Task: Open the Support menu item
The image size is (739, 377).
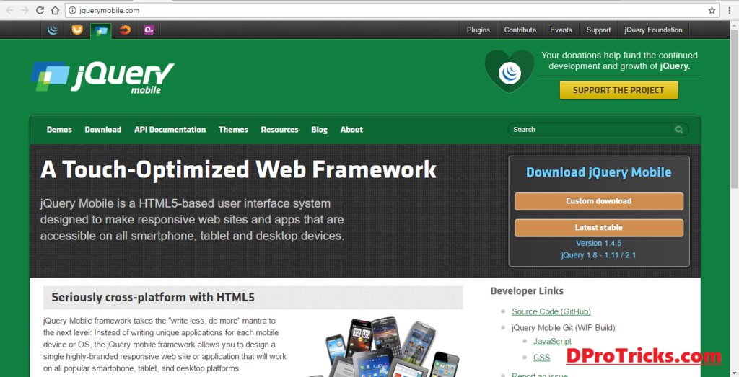Action: [598, 30]
